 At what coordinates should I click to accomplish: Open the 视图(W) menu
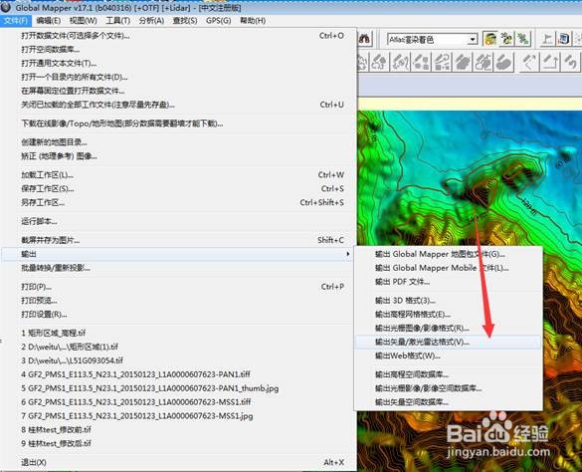point(84,21)
